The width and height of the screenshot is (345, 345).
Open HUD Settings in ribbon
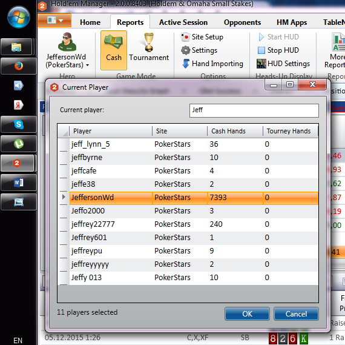283,64
